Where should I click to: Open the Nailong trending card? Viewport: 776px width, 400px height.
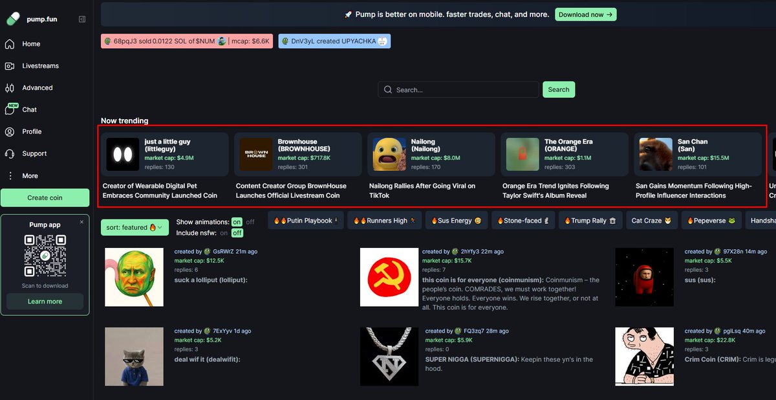[x=431, y=154]
